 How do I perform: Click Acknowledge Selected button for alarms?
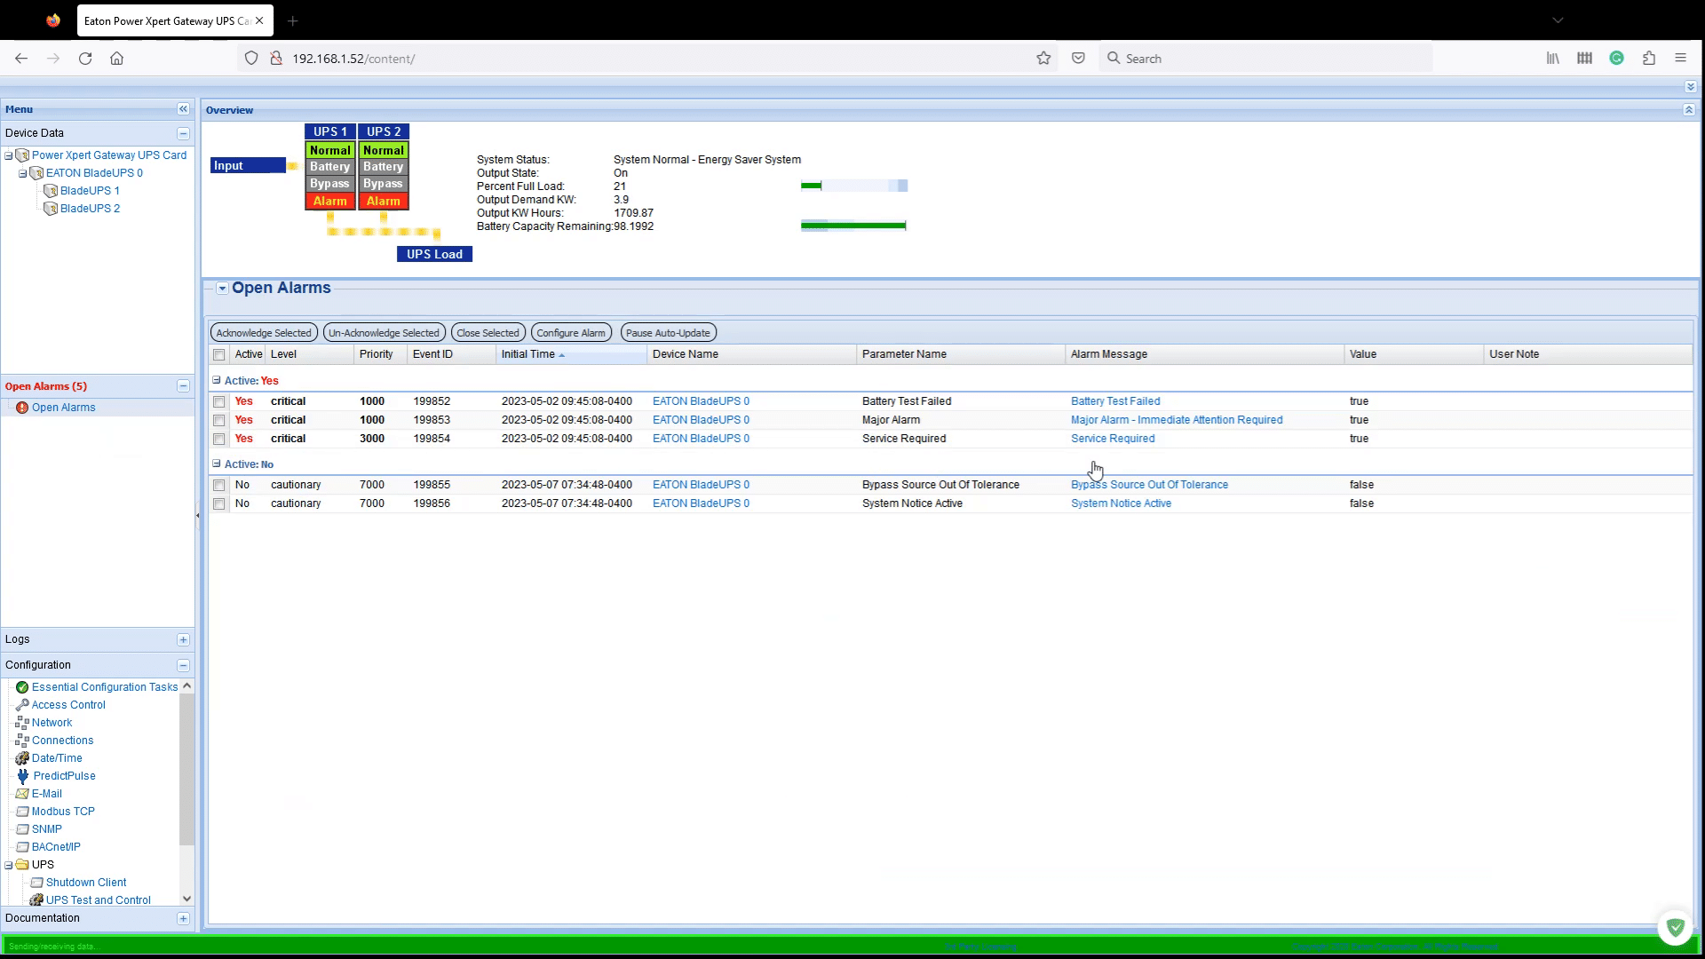264,333
